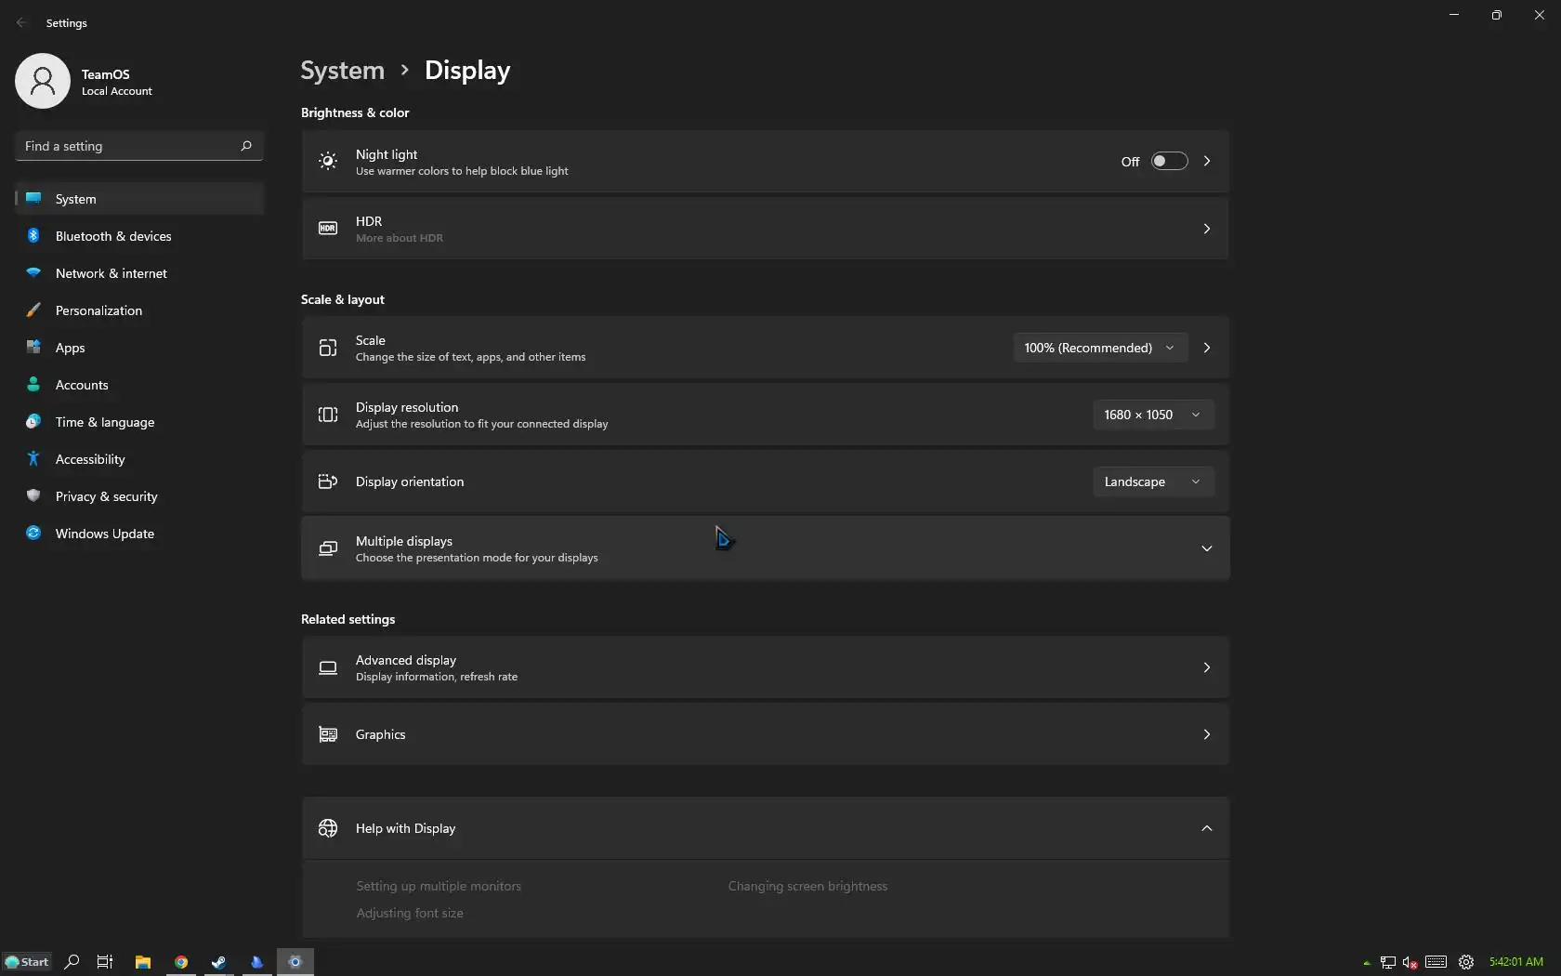The height and width of the screenshot is (976, 1561).
Task: Go to Personalization settings
Action: [98, 310]
